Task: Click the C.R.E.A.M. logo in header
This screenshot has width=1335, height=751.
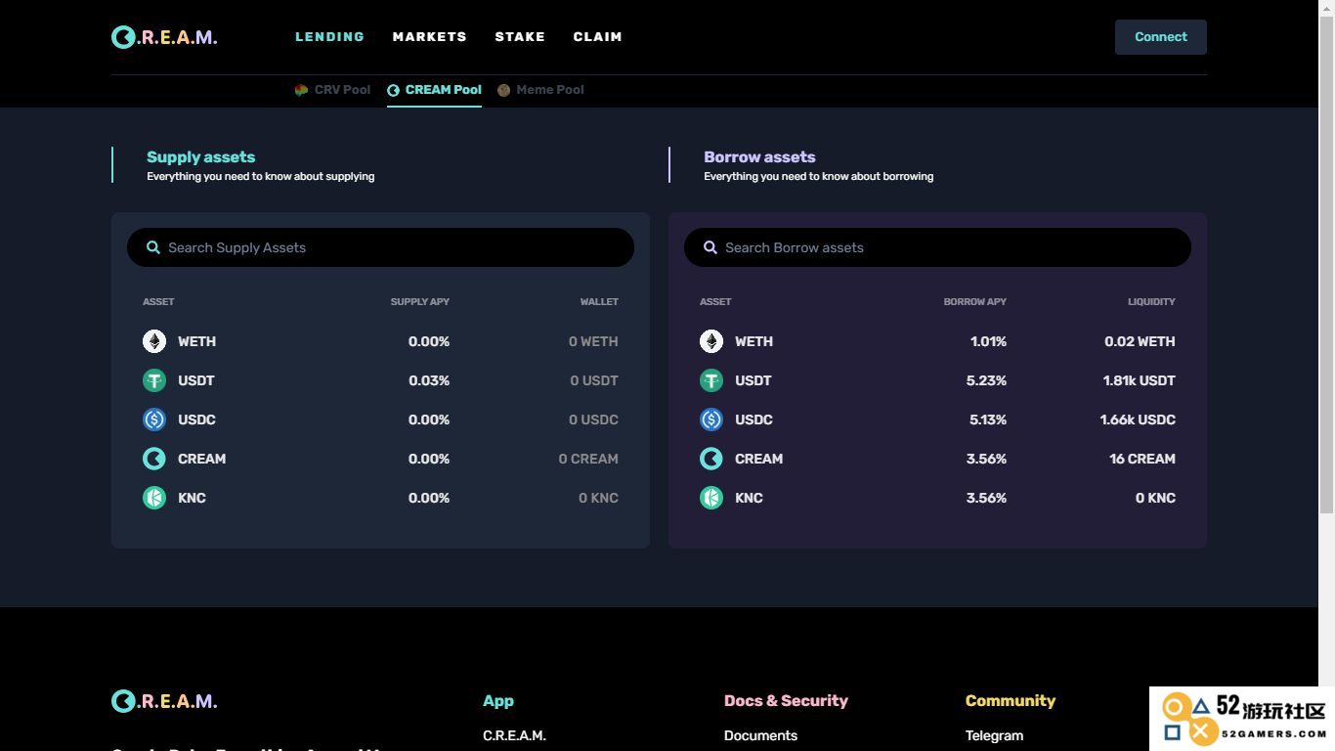Action: point(164,37)
